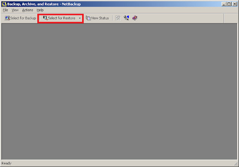
Task: Click the Select for Restore button
Action: click(59, 18)
